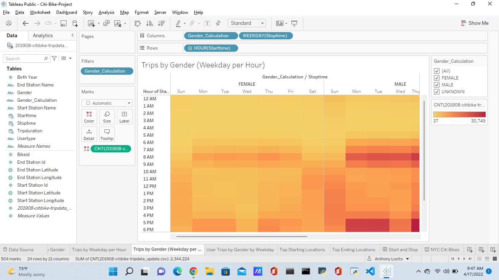Screen dimensions: 499x280
Task: Go to the Data Source tab
Action: point(18,250)
